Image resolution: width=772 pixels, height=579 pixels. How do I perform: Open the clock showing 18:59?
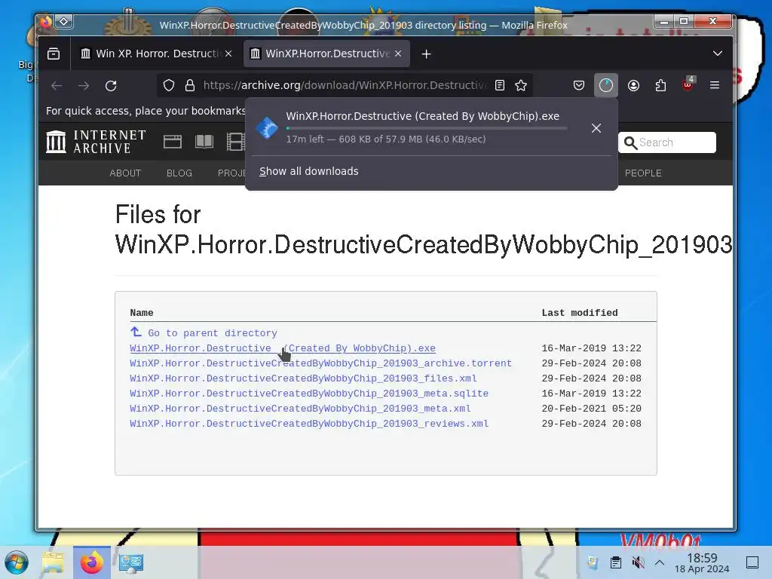click(x=702, y=562)
